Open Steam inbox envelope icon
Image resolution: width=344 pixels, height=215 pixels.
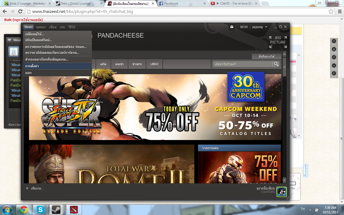232,27
